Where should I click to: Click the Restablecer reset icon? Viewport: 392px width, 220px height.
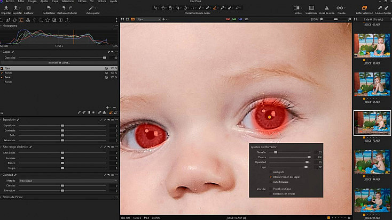click(x=49, y=8)
